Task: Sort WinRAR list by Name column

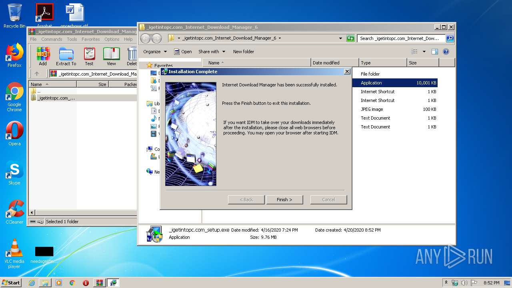Action: point(52,84)
